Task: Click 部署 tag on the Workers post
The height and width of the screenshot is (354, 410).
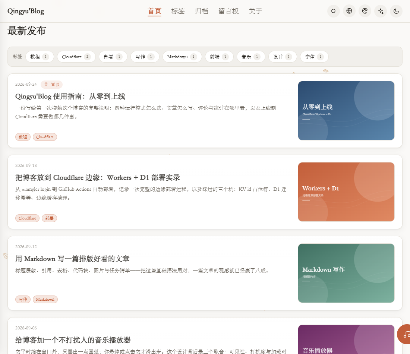Action: click(x=50, y=218)
